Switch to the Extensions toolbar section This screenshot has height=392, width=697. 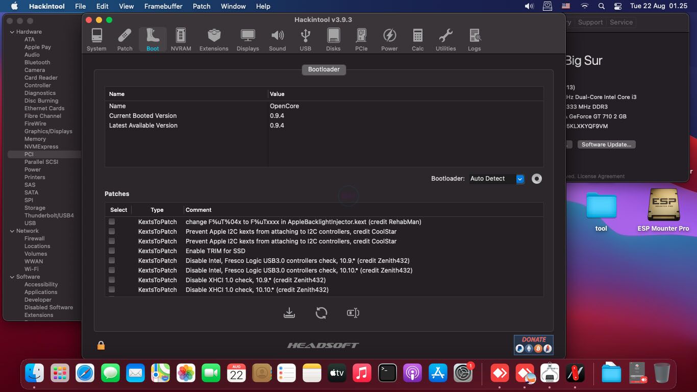[x=214, y=40]
